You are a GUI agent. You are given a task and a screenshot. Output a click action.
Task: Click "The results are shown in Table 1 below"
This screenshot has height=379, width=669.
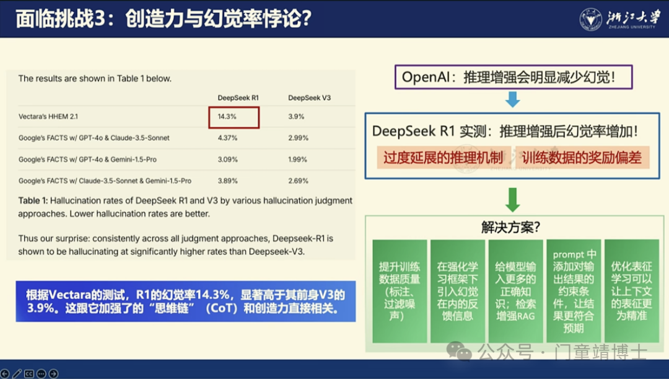[x=95, y=78]
